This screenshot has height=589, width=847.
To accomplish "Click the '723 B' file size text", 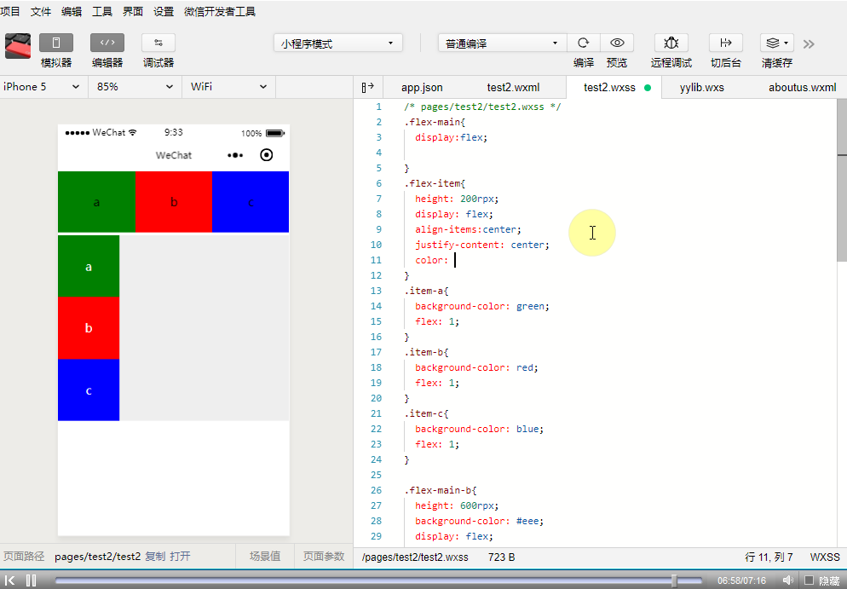I will [x=501, y=557].
